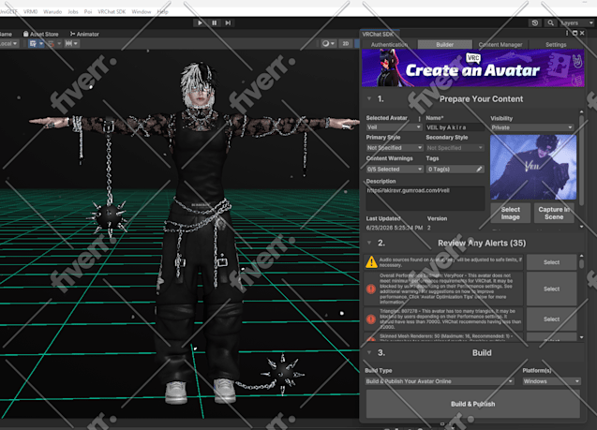Screen dimensions: 597x430
Task: Collapse the Review Any Alerts section
Action: point(369,243)
